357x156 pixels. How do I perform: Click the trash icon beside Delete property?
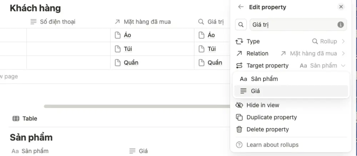coord(239,129)
